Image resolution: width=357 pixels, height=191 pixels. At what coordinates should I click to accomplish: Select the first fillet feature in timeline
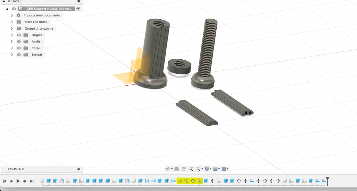(61, 181)
